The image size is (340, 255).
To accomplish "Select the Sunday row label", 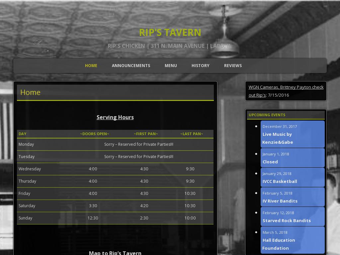I will 25,218.
